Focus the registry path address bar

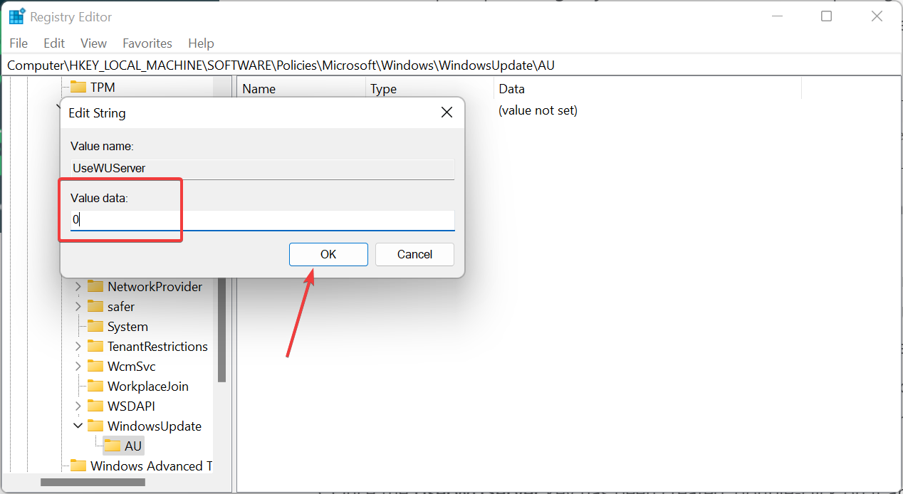click(x=451, y=65)
